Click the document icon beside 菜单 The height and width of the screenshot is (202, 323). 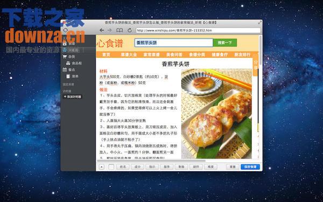coord(68,76)
